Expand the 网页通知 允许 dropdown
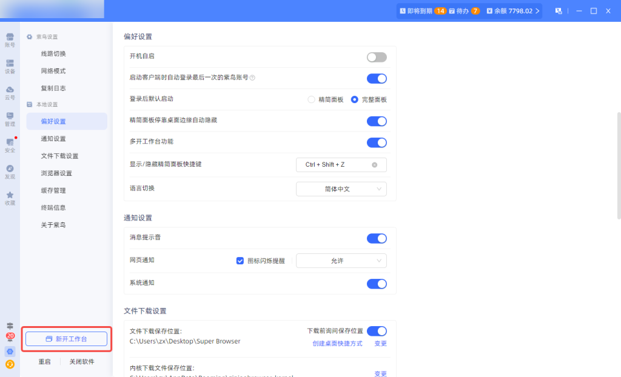 coord(341,261)
